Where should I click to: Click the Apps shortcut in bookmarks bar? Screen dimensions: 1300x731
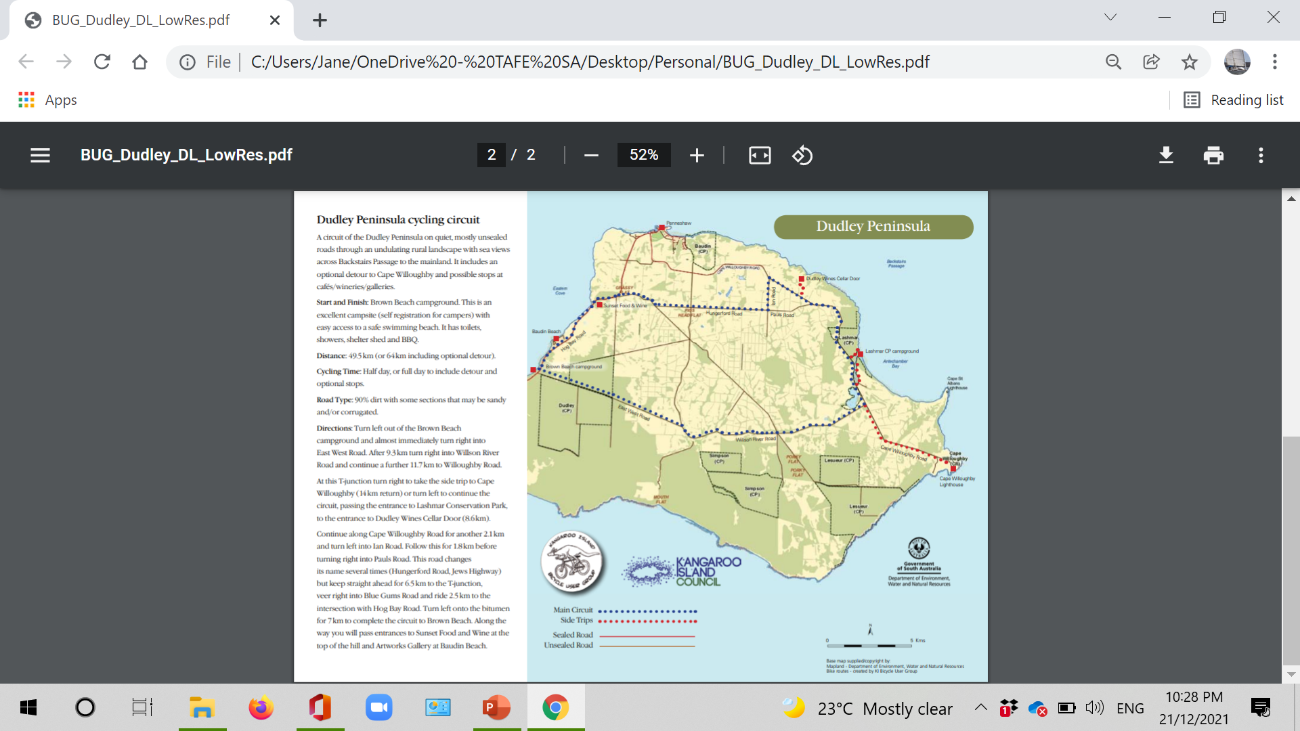coord(47,100)
